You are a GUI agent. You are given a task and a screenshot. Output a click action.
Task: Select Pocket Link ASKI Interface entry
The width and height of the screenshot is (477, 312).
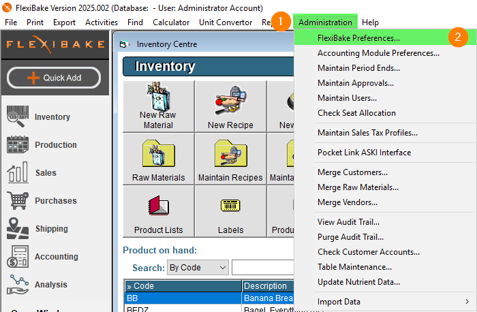[x=385, y=153]
